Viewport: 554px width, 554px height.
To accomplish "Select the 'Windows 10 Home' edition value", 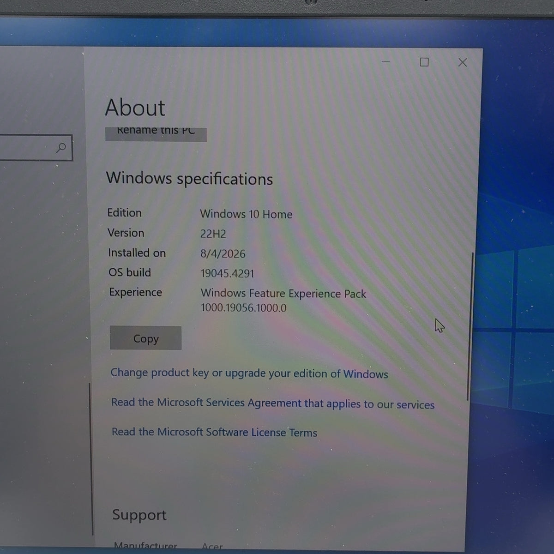I will pyautogui.click(x=246, y=214).
